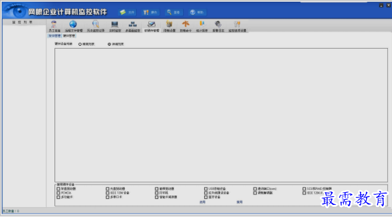Click inside the hardware device list area
Image resolution: width=392 pixels, height=217 pixels.
pyautogui.click(x=221, y=115)
